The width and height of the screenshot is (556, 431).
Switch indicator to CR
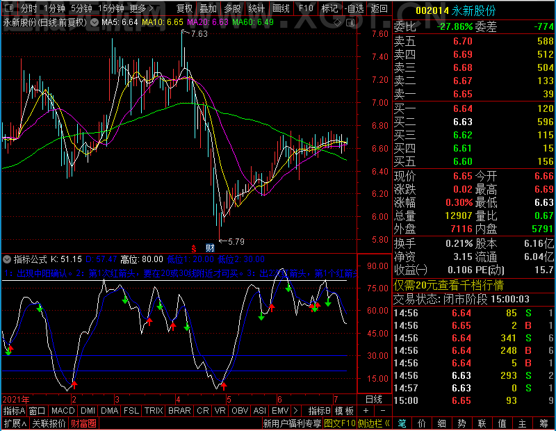pyautogui.click(x=203, y=411)
